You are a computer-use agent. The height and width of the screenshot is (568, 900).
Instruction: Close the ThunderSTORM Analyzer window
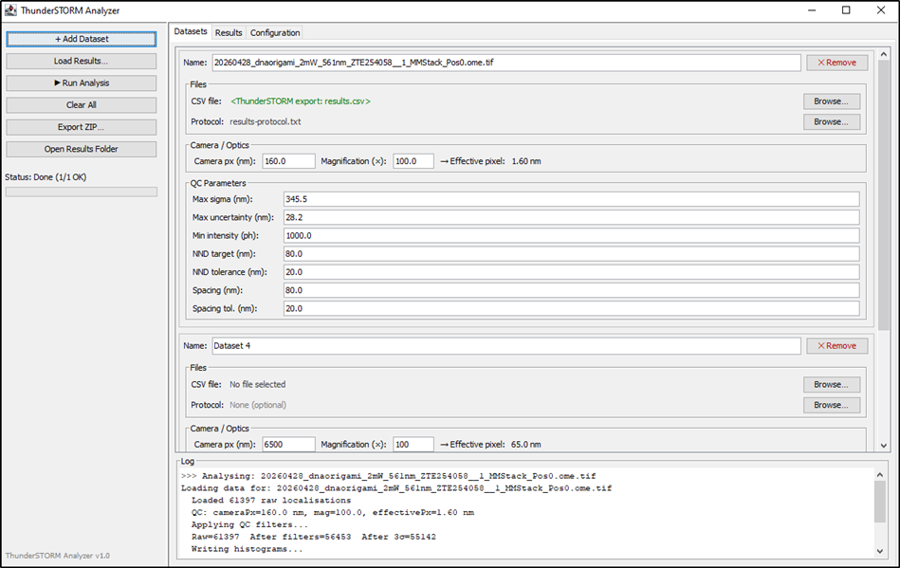881,10
